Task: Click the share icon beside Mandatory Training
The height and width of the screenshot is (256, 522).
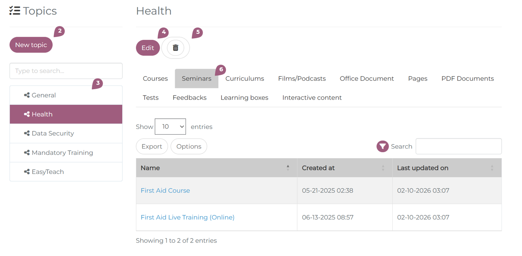Action: (27, 152)
